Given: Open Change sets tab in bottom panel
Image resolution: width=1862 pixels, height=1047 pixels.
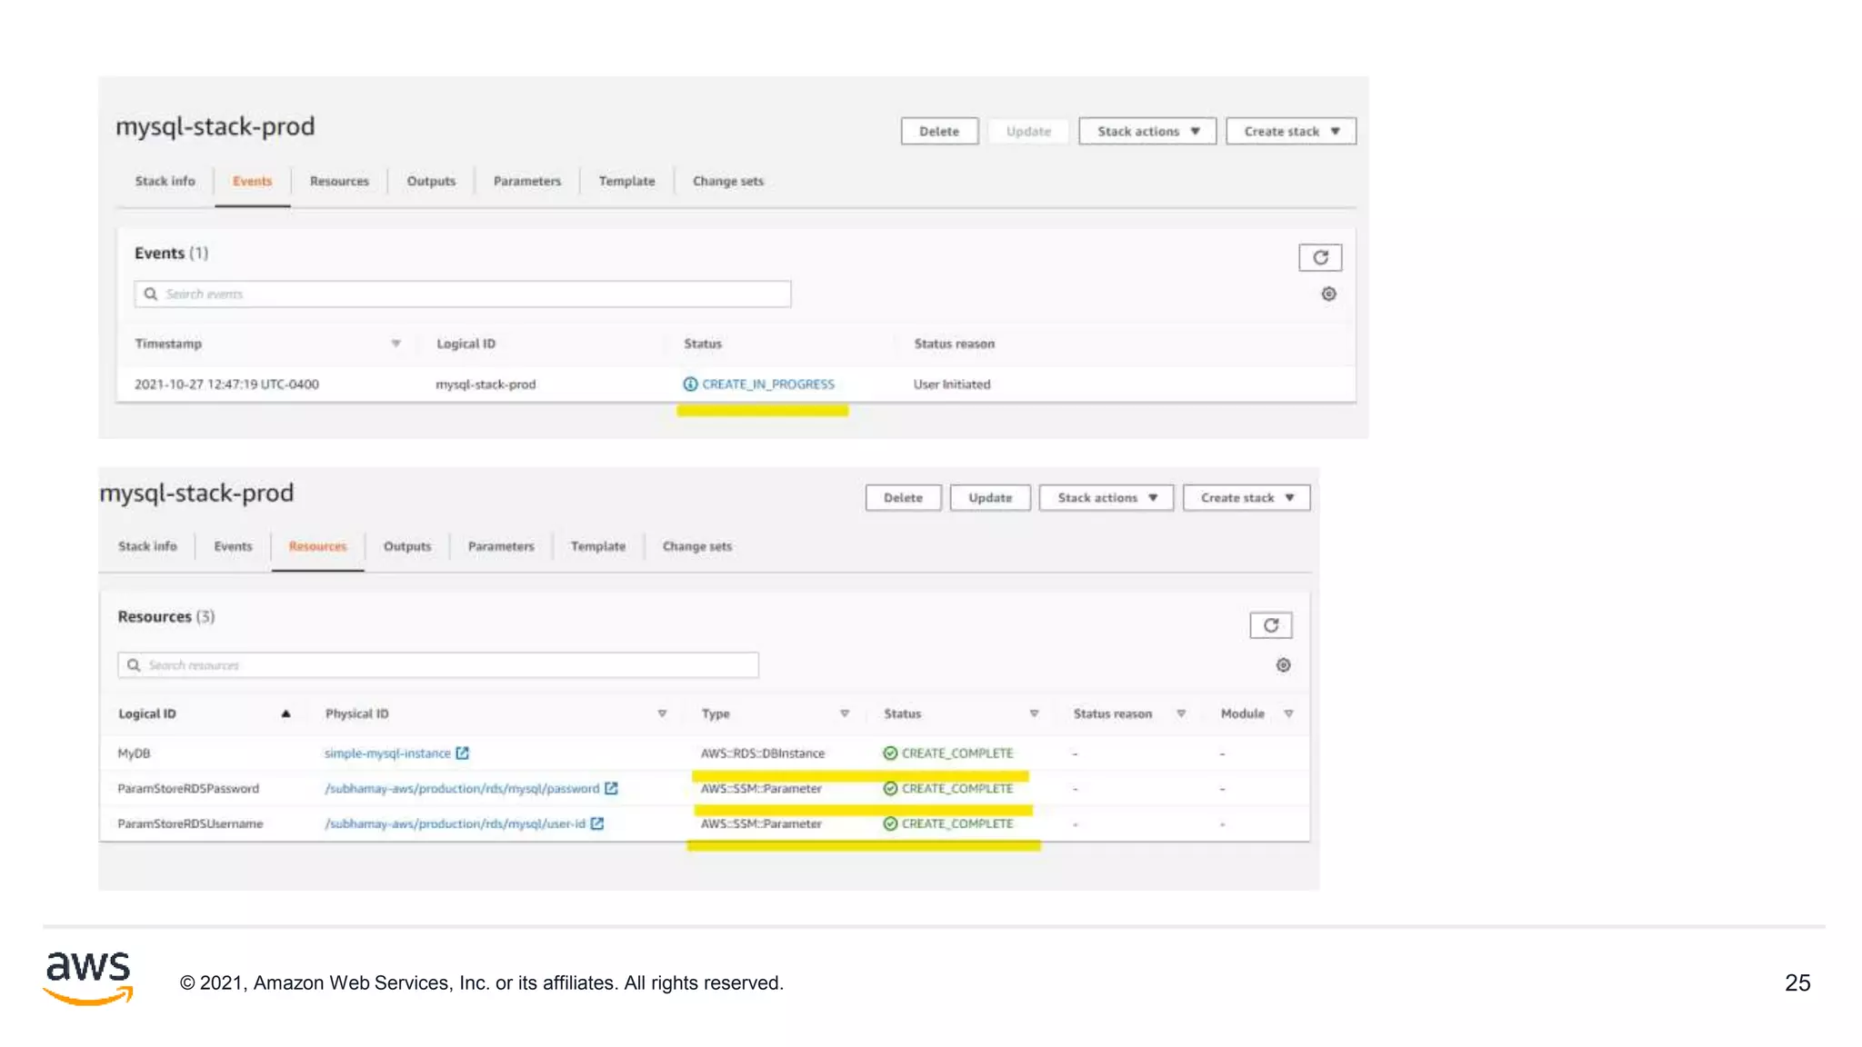Looking at the screenshot, I should pyautogui.click(x=696, y=546).
